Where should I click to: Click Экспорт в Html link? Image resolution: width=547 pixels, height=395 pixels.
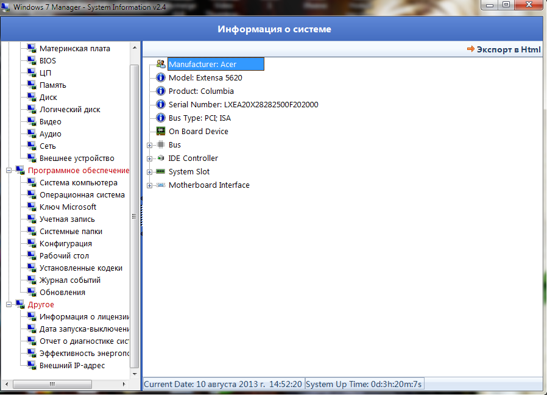(x=504, y=49)
